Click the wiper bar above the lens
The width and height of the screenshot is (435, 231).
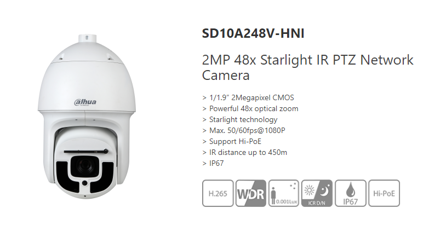[86, 152]
